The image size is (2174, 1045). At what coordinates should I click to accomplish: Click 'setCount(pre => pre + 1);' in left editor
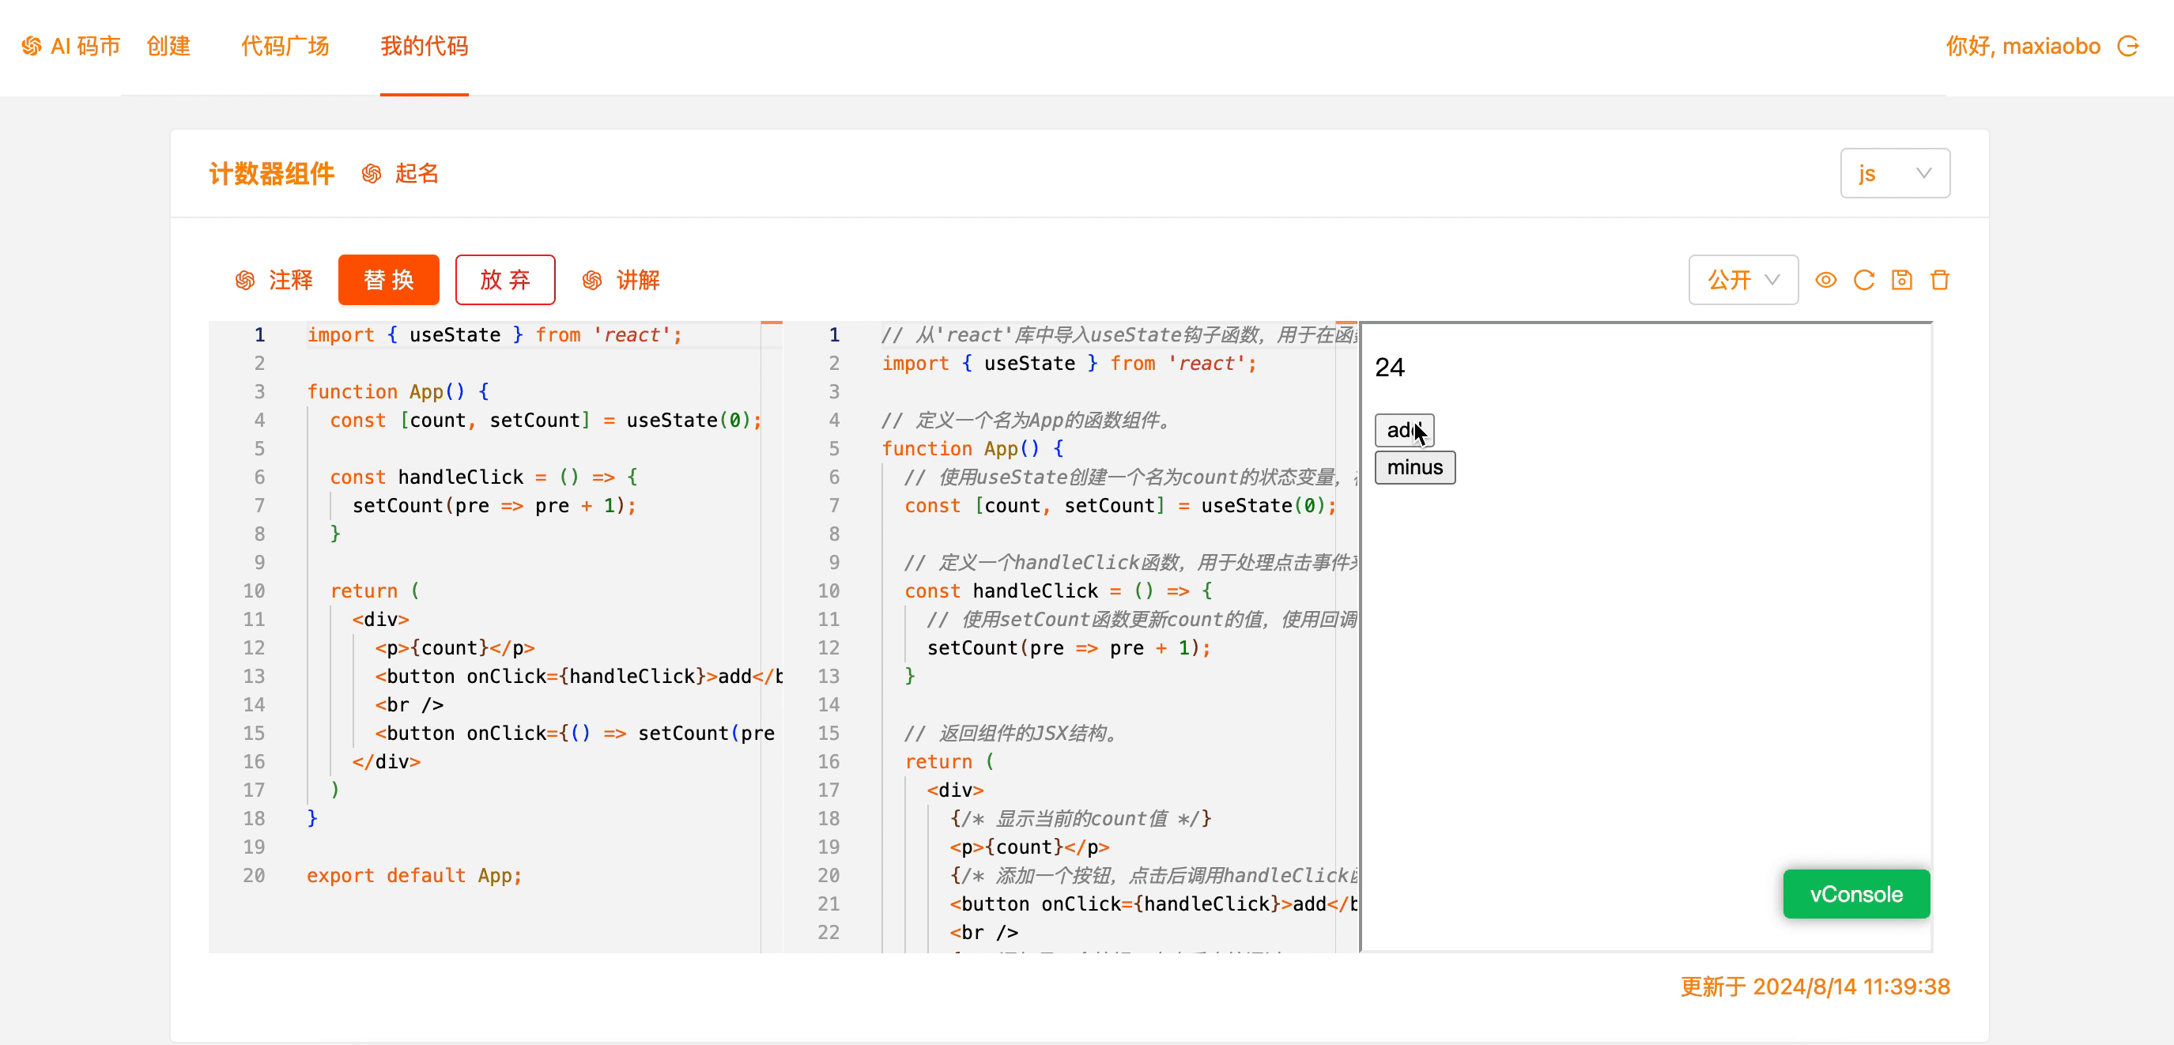(494, 506)
